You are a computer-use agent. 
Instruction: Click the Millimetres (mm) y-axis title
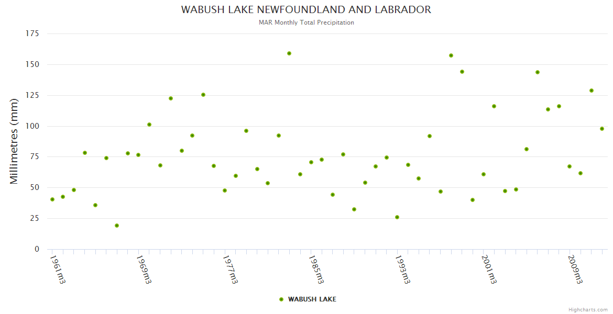[14, 141]
